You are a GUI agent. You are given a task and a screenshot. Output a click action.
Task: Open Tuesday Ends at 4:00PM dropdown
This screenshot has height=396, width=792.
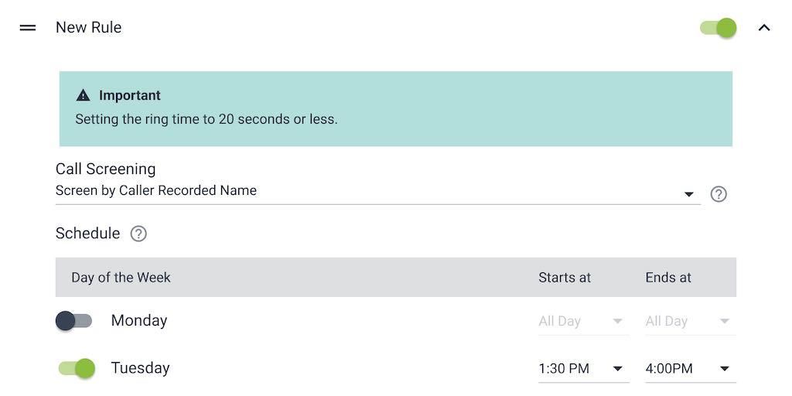pos(690,369)
